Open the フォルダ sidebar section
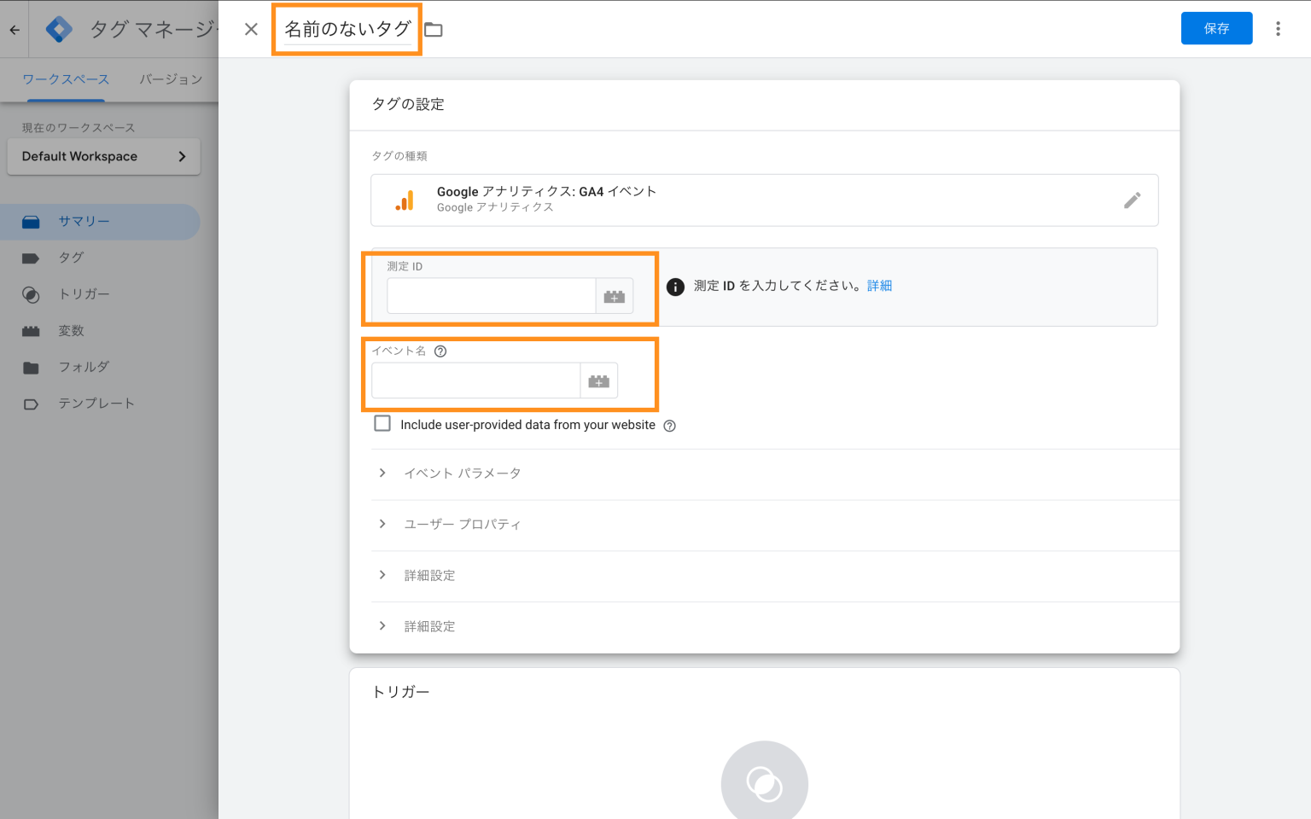Viewport: 1311px width, 819px height. 84,367
